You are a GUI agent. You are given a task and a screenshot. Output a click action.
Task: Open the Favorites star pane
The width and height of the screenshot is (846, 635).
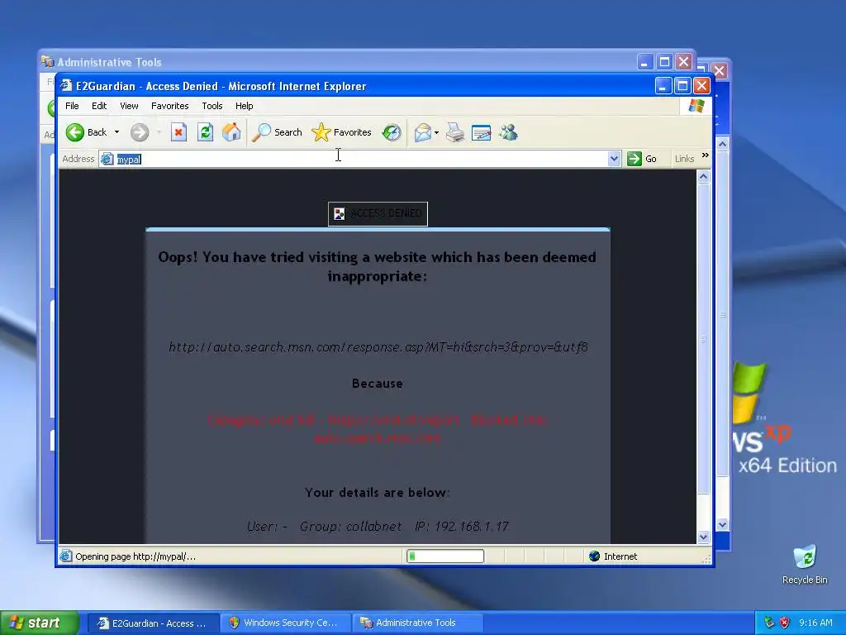click(341, 132)
